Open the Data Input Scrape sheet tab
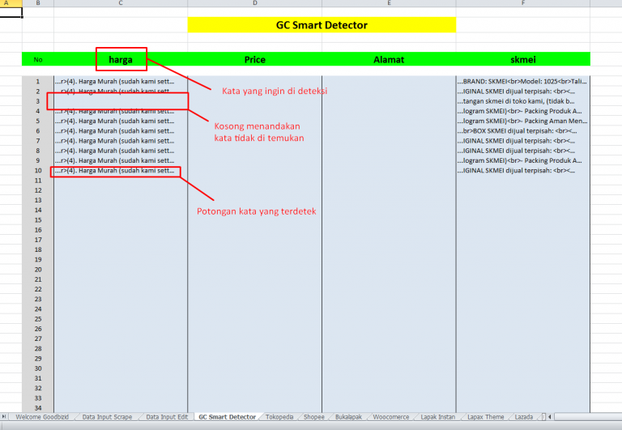 click(x=106, y=417)
